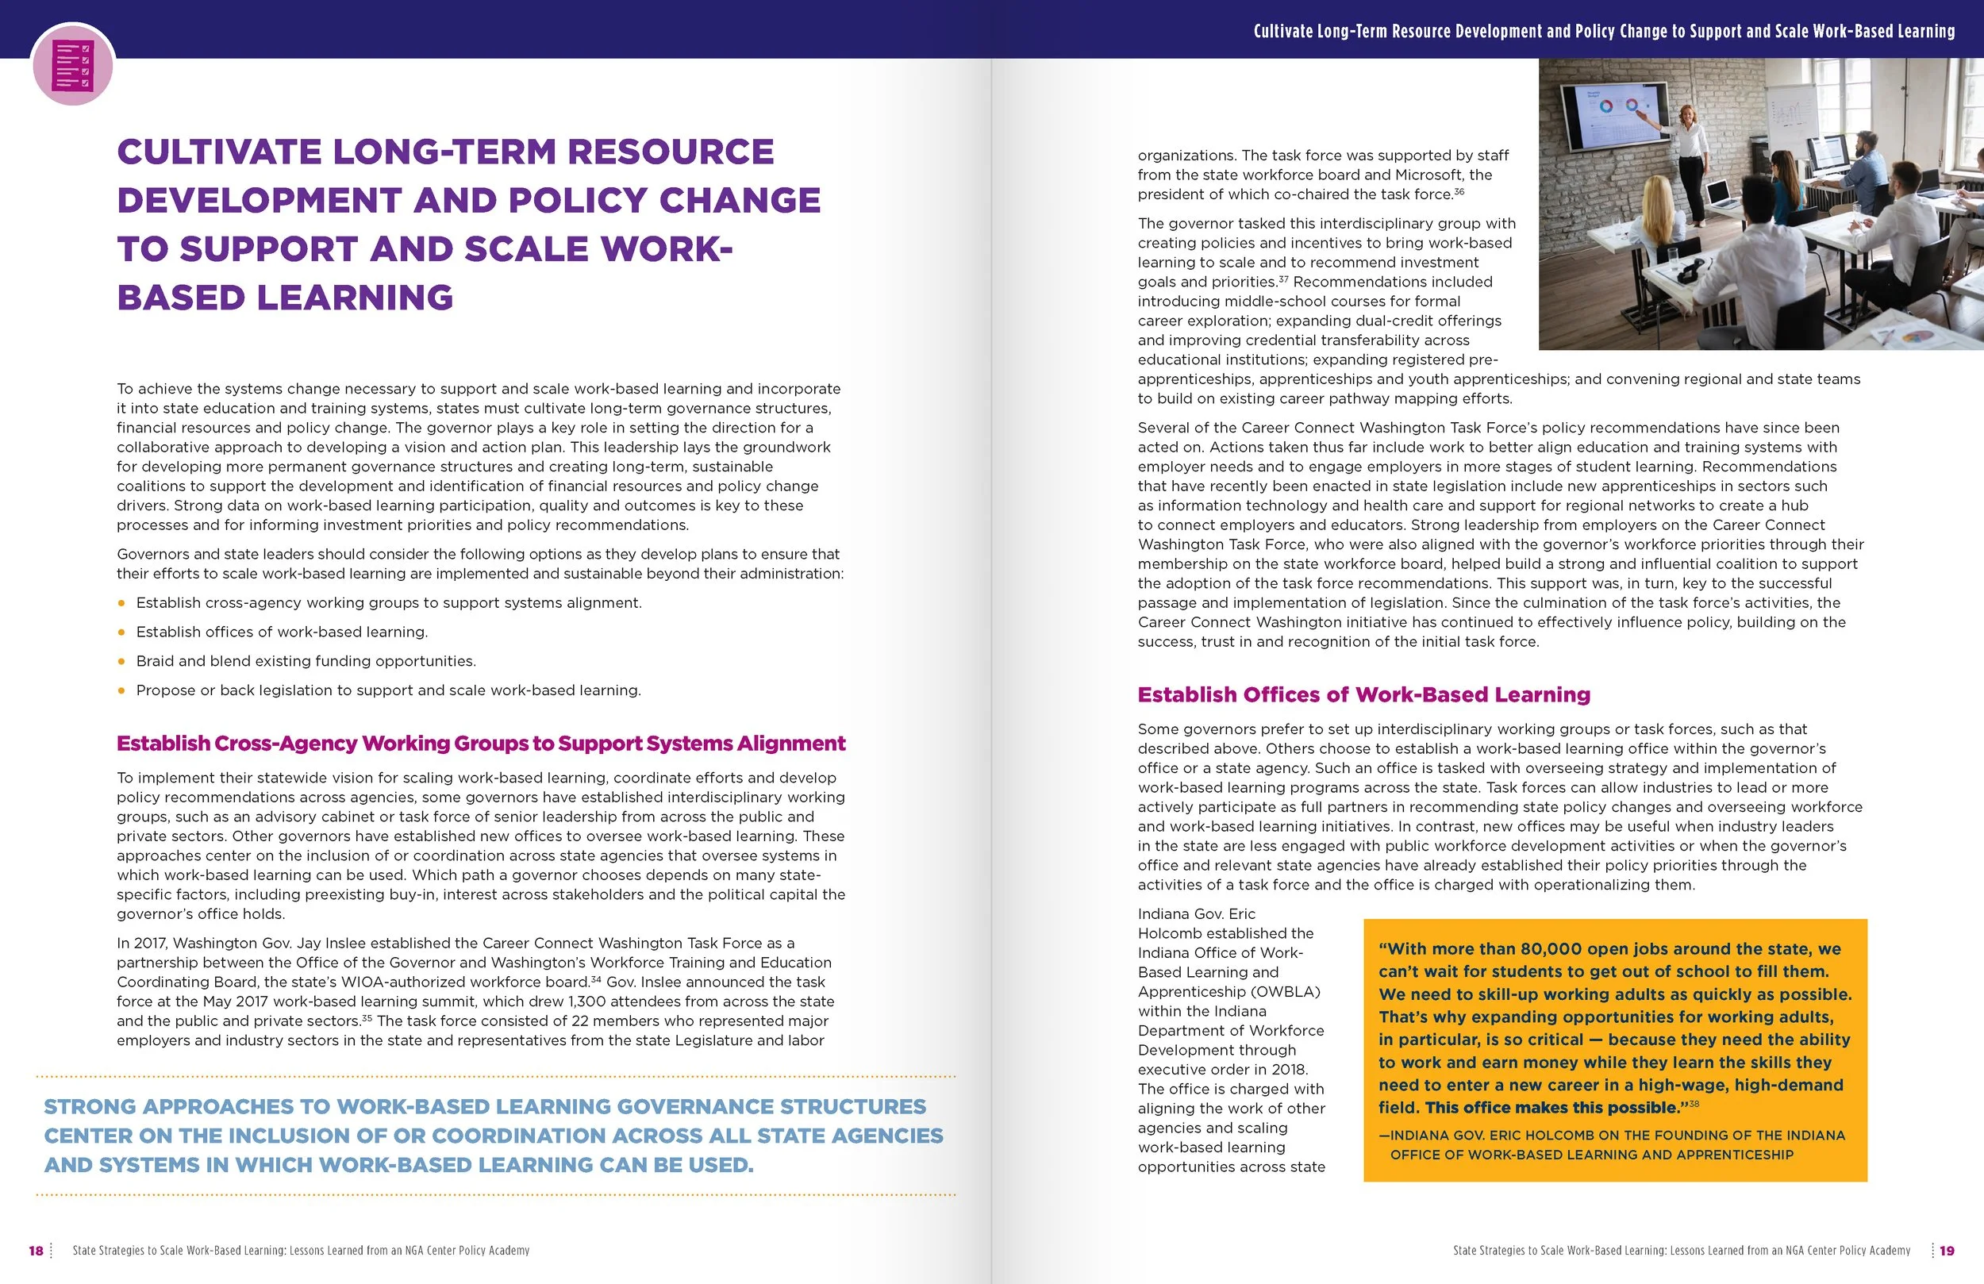
Task: Click page number 18 in the footer
Action: point(36,1251)
